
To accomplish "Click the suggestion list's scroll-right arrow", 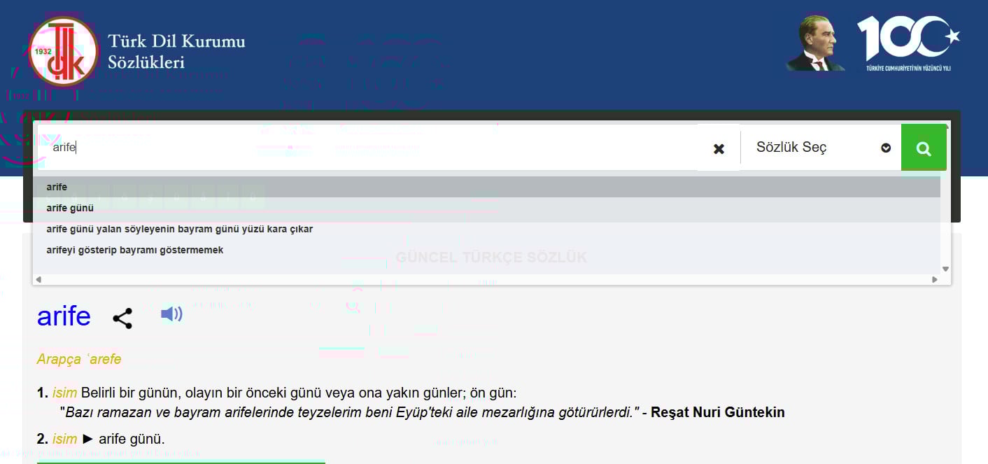I will click(x=935, y=279).
